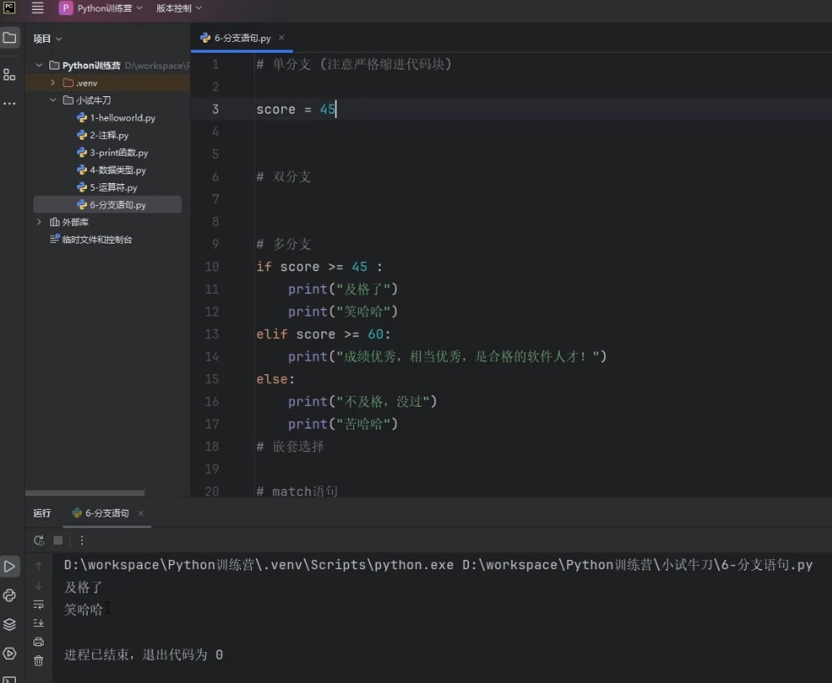Open more tool windows via the ellipsis icon

tap(9, 103)
